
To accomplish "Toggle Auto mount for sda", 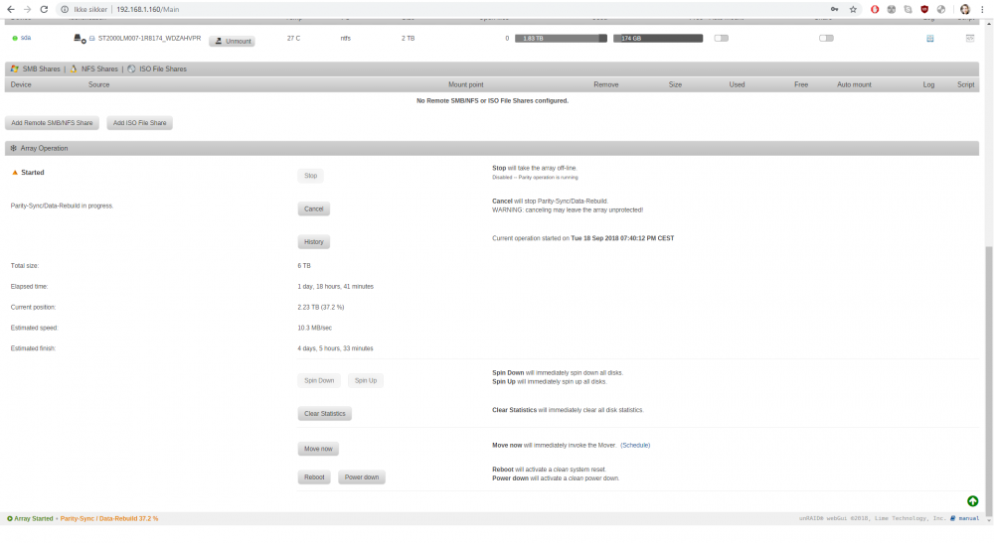I will (x=722, y=38).
